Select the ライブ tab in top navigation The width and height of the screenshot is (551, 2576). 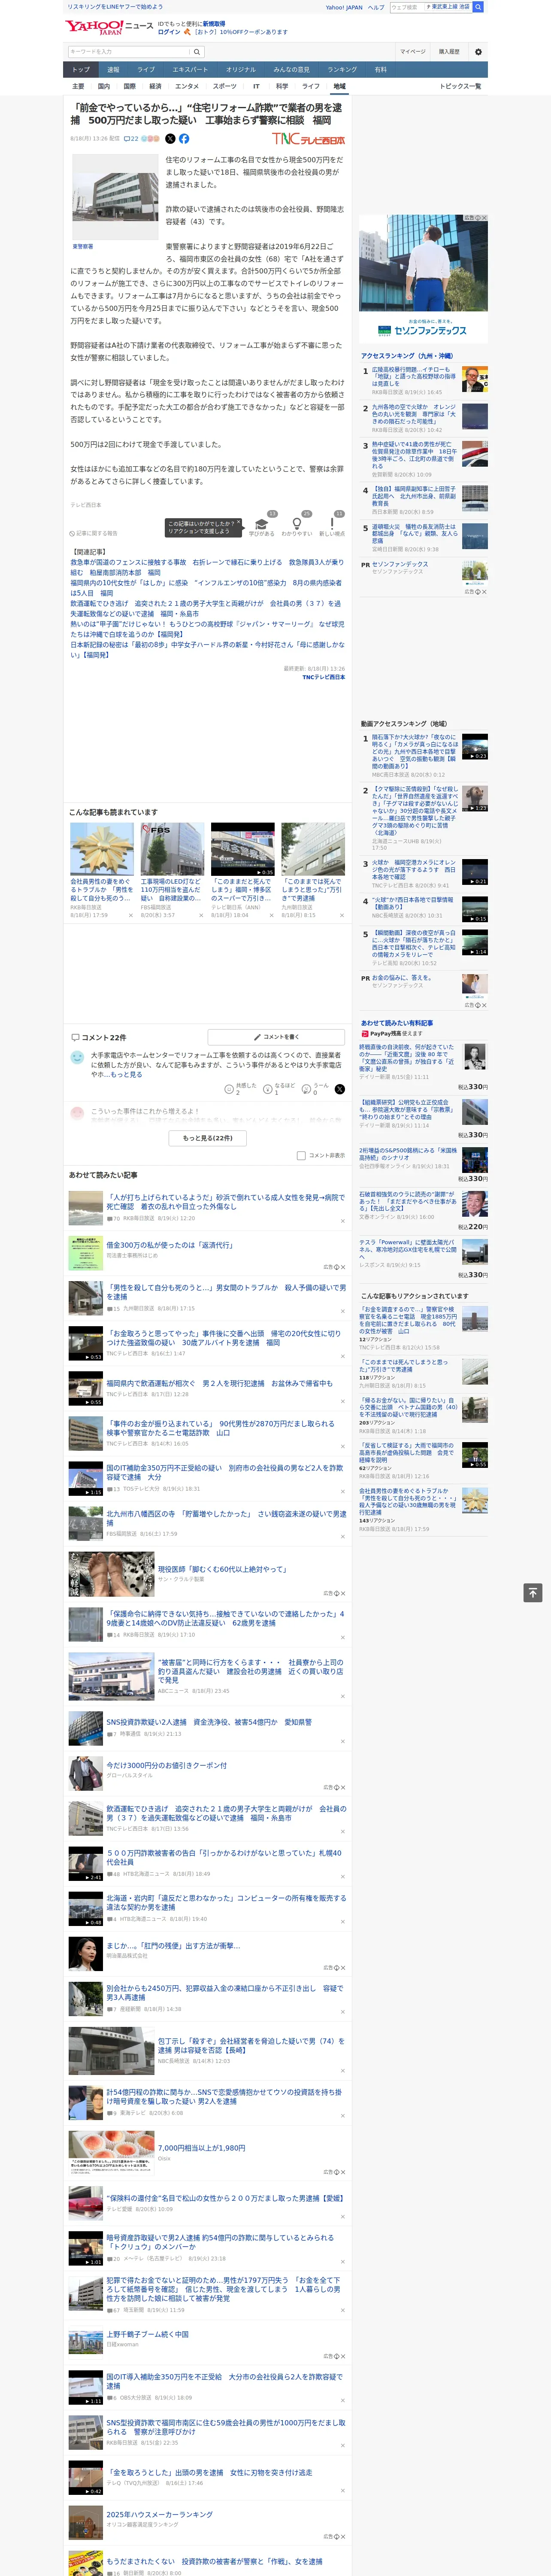(x=146, y=70)
